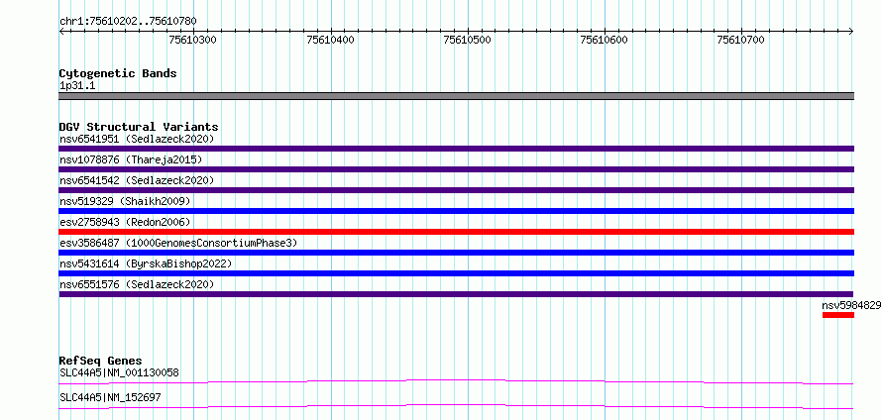Click the 75610600 ruler position label

[x=605, y=40]
